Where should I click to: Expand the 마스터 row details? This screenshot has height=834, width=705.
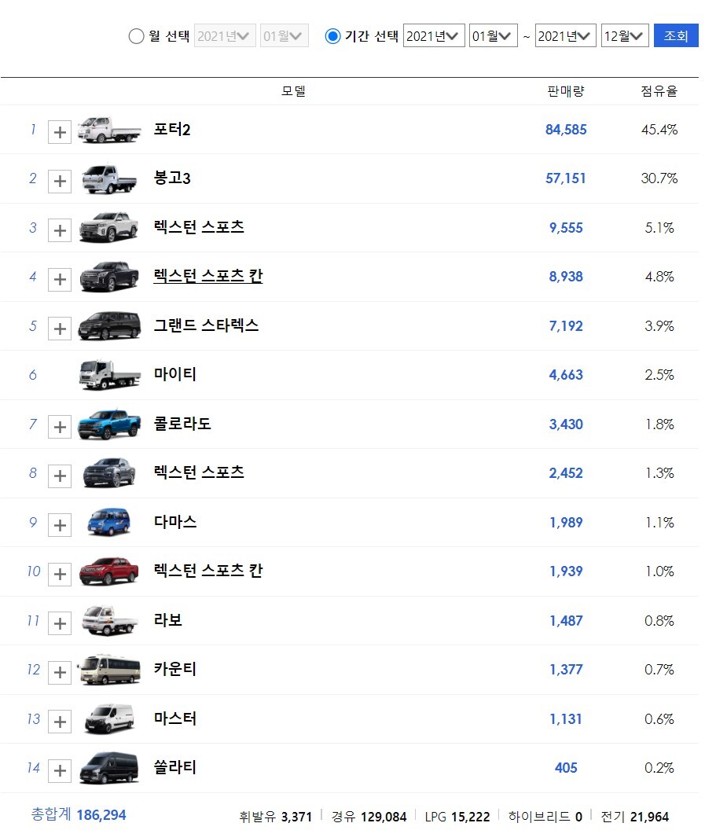(x=60, y=722)
